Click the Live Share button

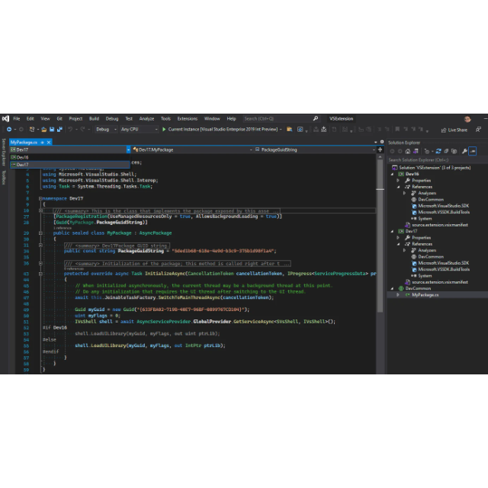(454, 130)
